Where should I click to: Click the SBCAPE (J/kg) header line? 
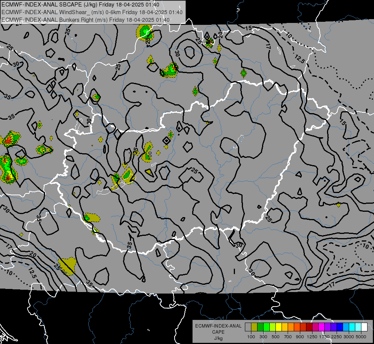(80, 5)
